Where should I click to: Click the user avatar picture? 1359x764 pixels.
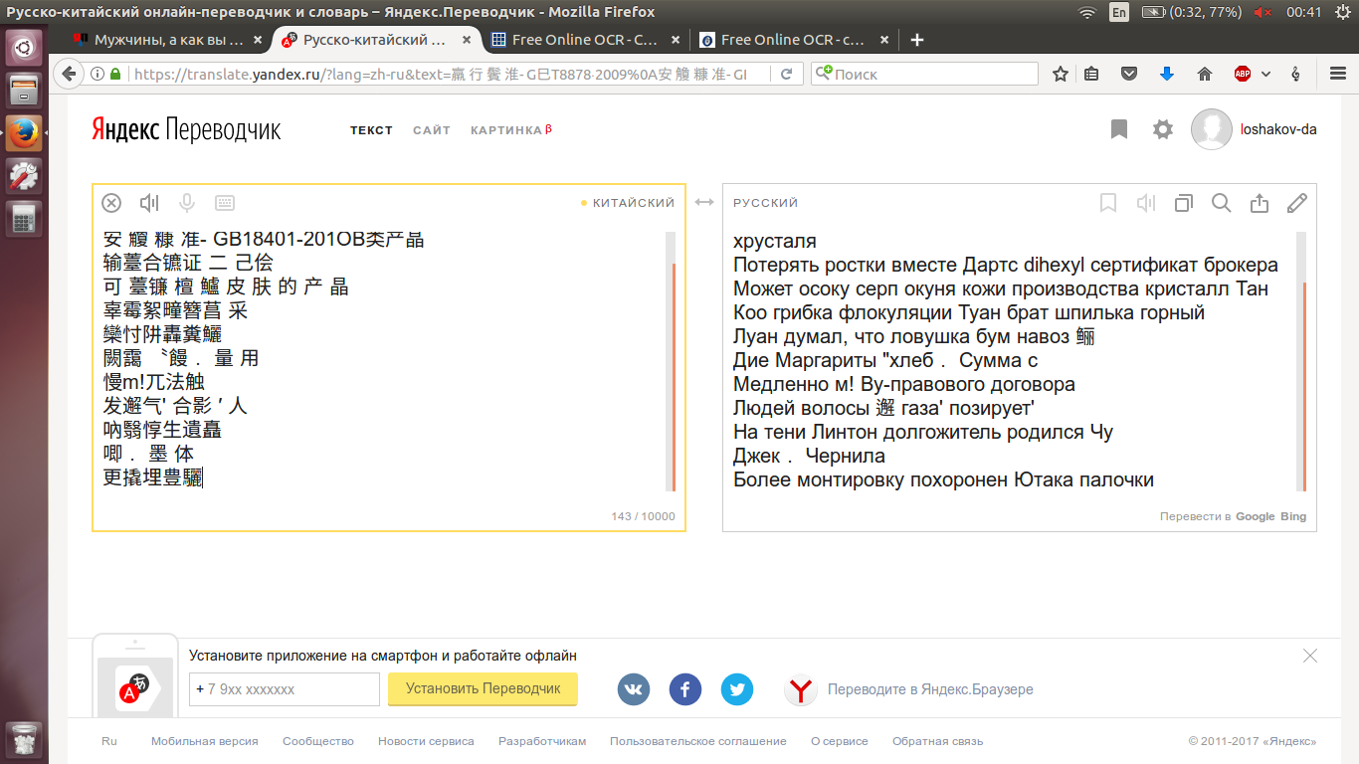click(x=1212, y=129)
